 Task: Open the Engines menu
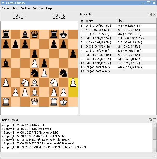click(25, 8)
